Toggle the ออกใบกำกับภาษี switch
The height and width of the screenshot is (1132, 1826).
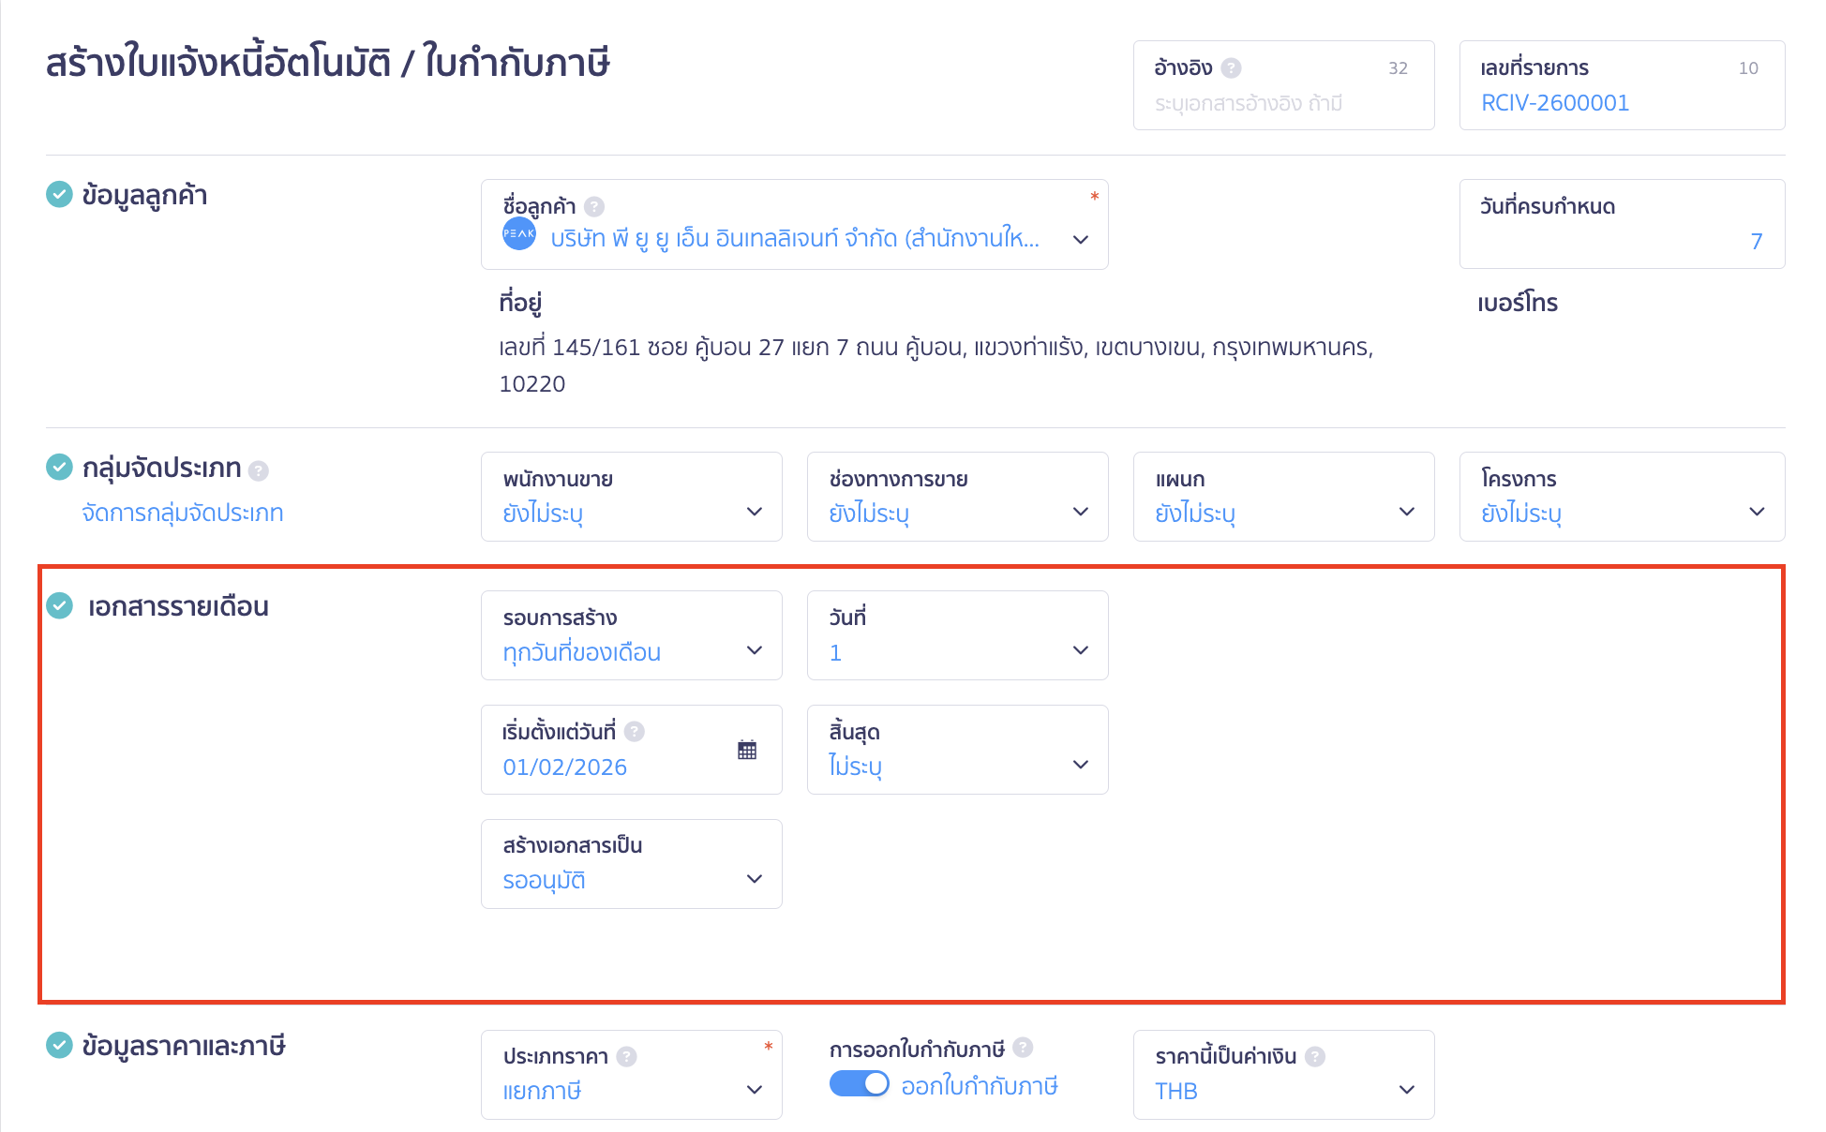859,1084
